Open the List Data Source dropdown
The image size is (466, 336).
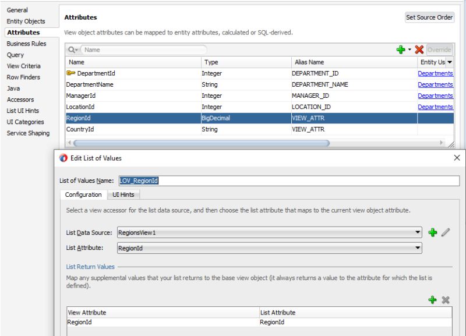[419, 231]
